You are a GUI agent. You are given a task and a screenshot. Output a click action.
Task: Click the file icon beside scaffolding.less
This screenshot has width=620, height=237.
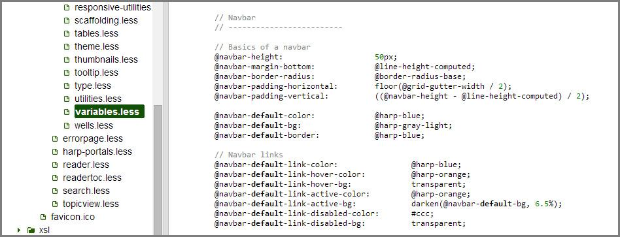click(67, 20)
